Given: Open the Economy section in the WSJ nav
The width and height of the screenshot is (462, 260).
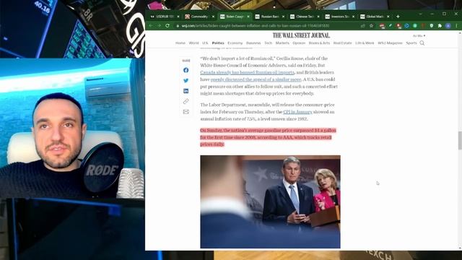Looking at the screenshot, I should 235,43.
